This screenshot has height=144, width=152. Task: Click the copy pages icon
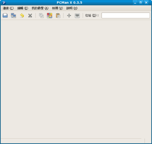point(41,15)
